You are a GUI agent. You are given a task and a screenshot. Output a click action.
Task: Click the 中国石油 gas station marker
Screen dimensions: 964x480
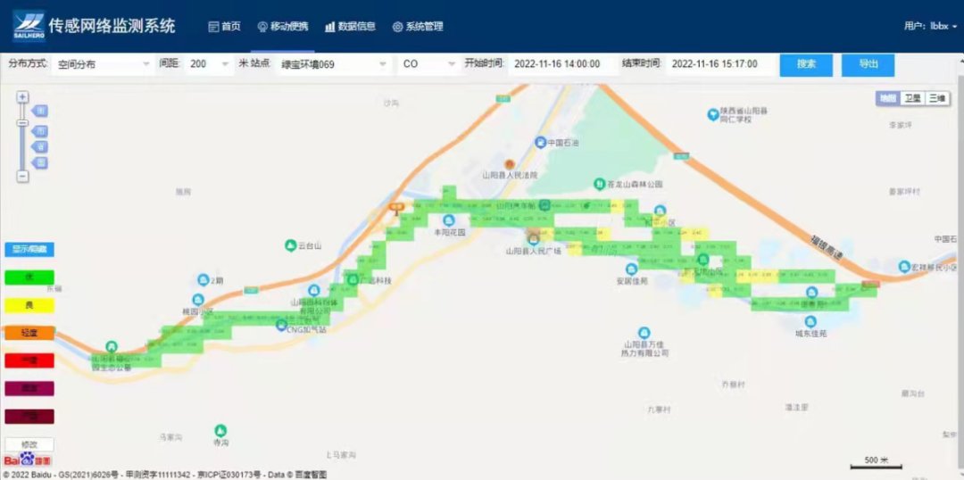540,143
